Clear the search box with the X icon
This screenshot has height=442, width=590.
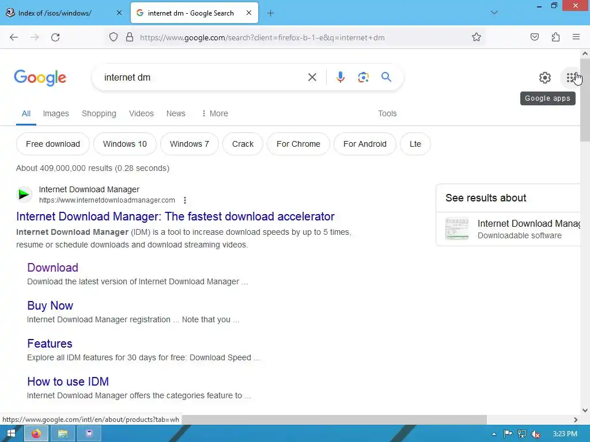pos(312,77)
